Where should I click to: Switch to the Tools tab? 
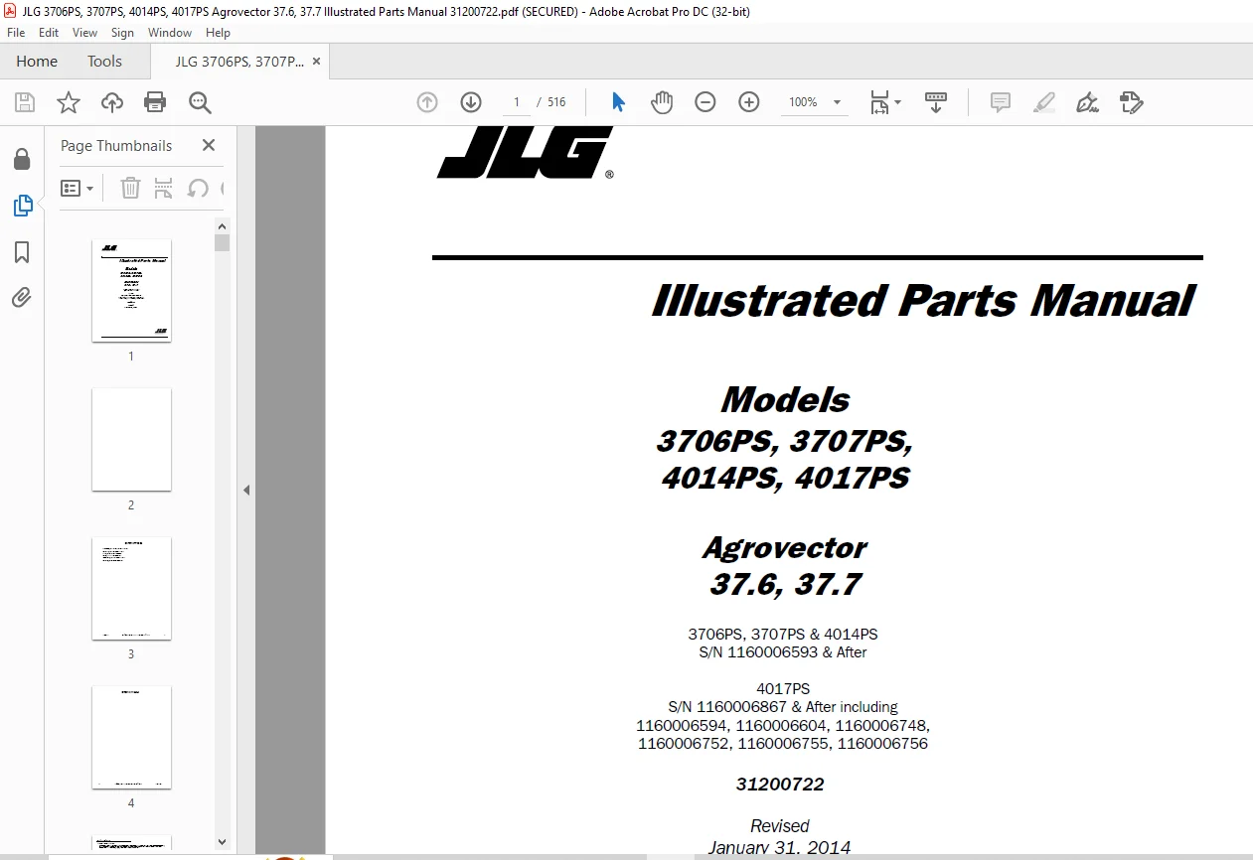104,62
